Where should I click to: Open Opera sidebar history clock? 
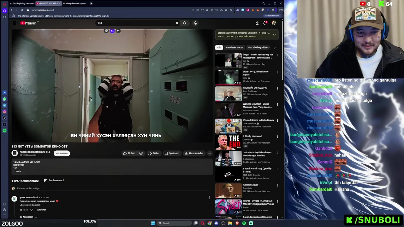coord(4,210)
